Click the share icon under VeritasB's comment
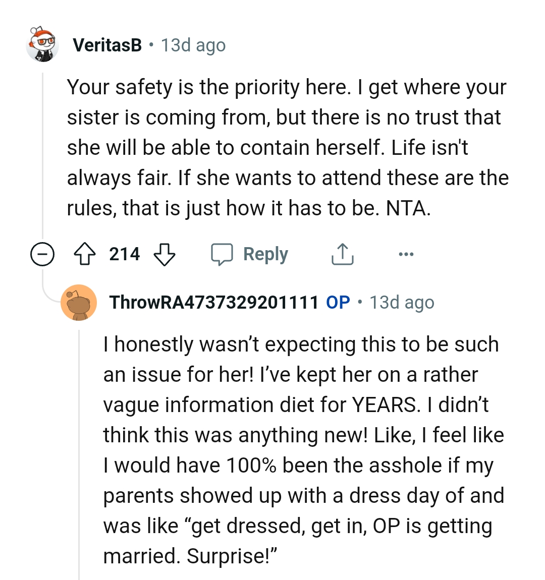The height and width of the screenshot is (580, 545). [x=342, y=254]
